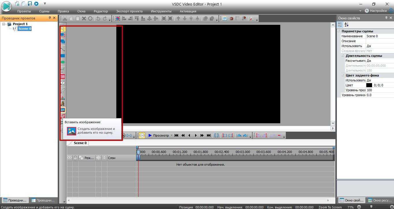The image size is (394, 209).
Task: Open Настройки in the top right
Action: point(376,11)
